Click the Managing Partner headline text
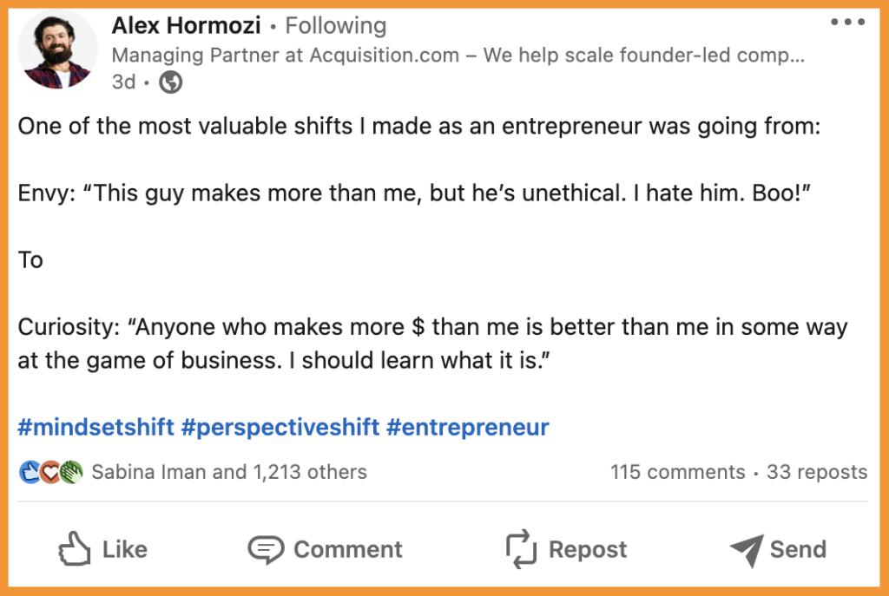This screenshot has width=889, height=596. coord(458,56)
